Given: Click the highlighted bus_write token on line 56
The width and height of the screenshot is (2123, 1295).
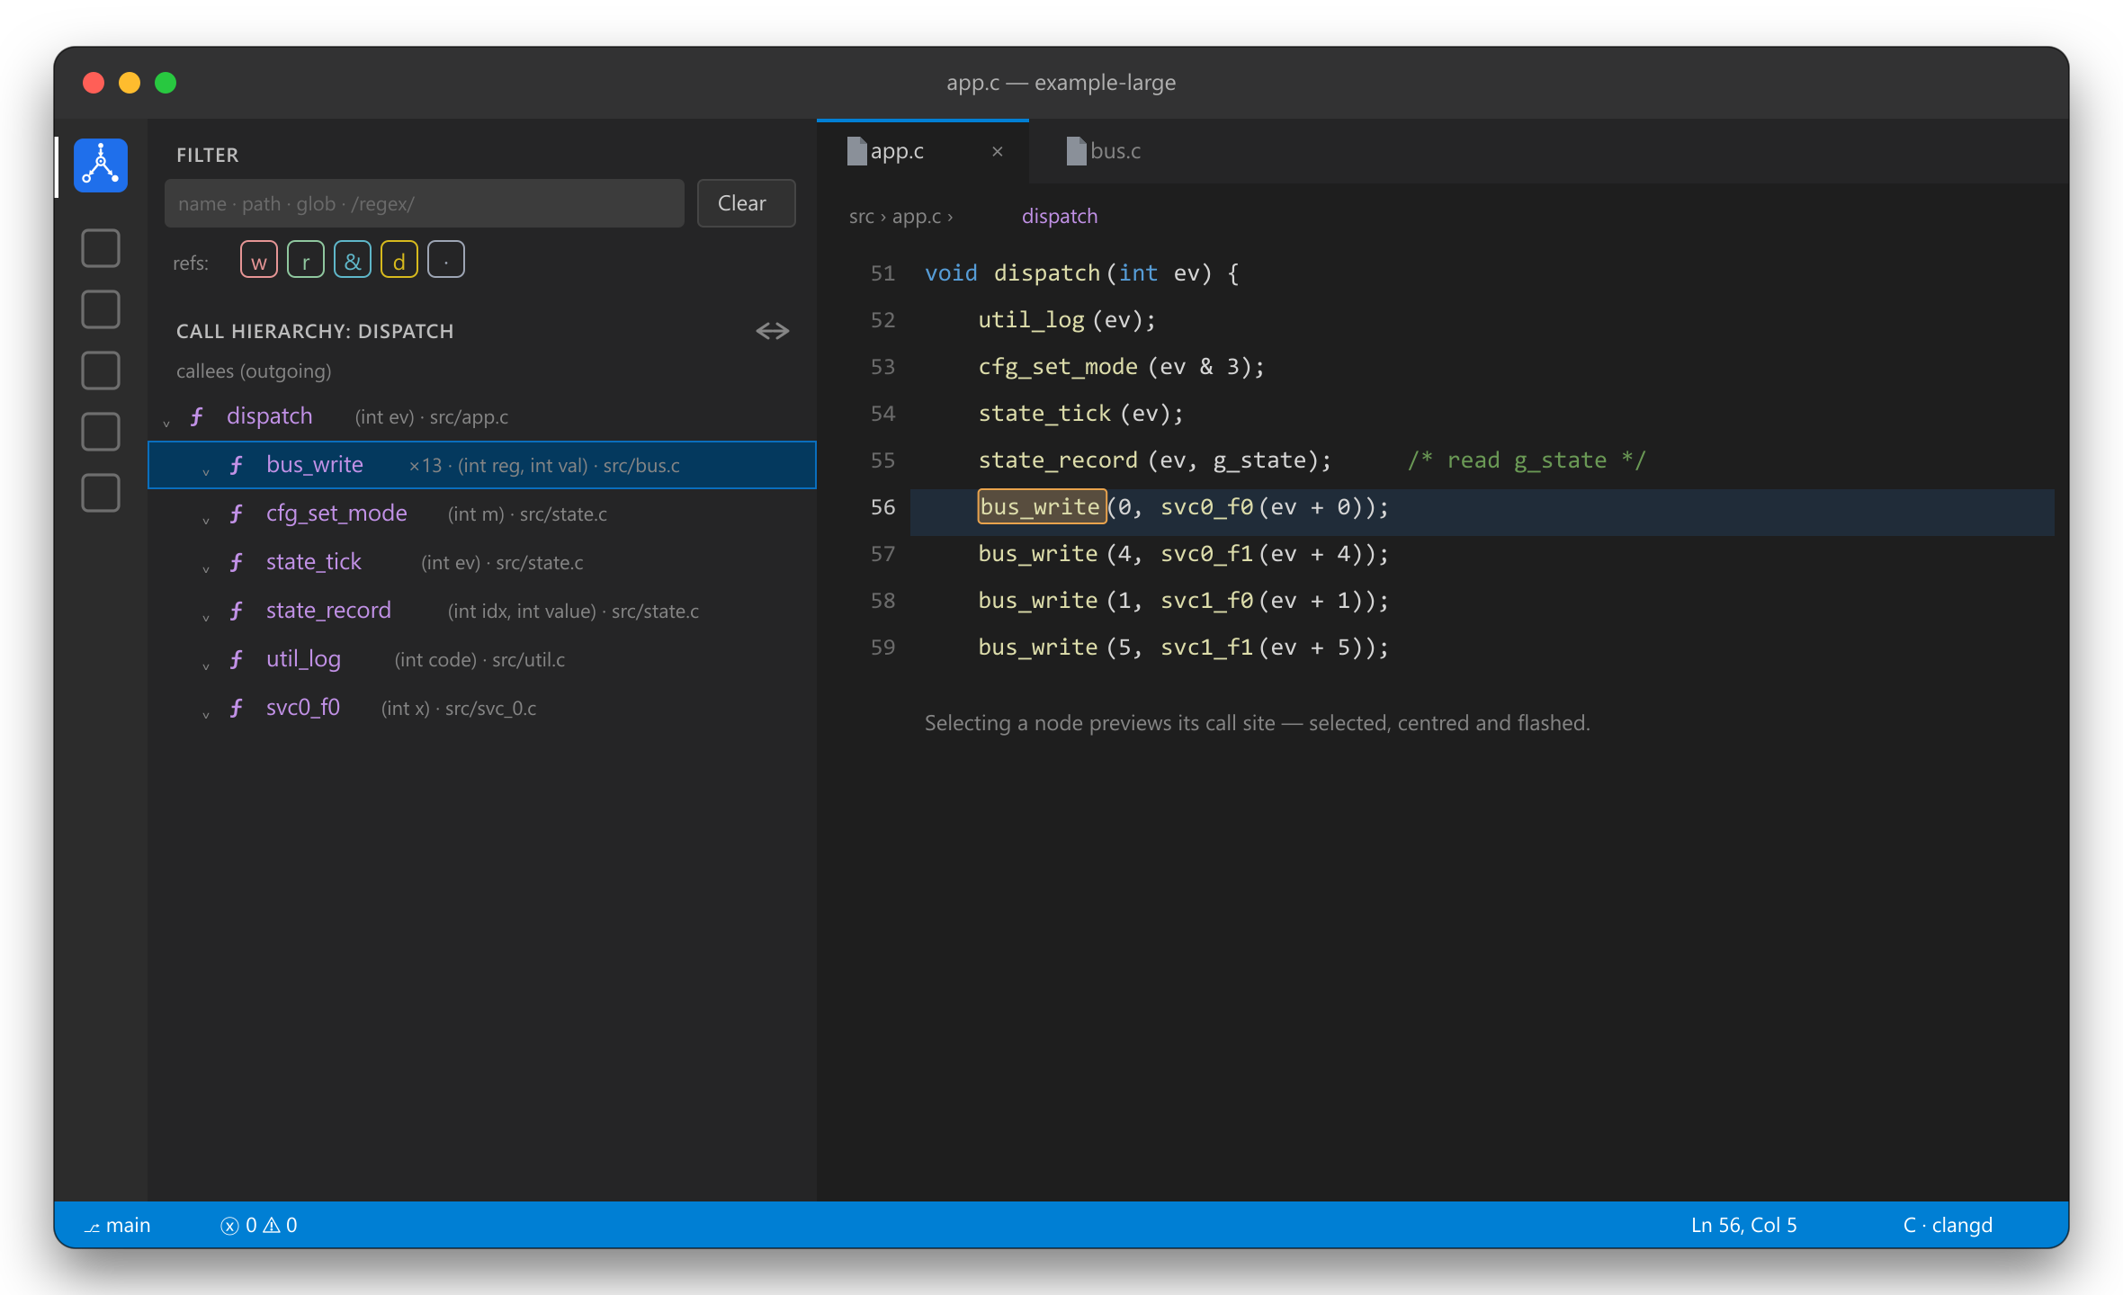Looking at the screenshot, I should 1041,506.
